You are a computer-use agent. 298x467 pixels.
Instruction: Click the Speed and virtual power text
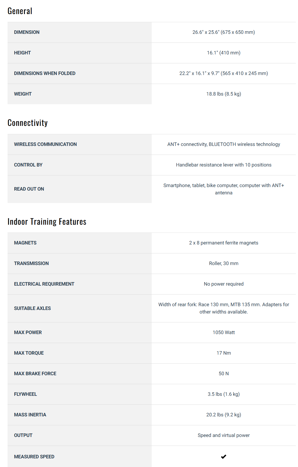pos(224,435)
